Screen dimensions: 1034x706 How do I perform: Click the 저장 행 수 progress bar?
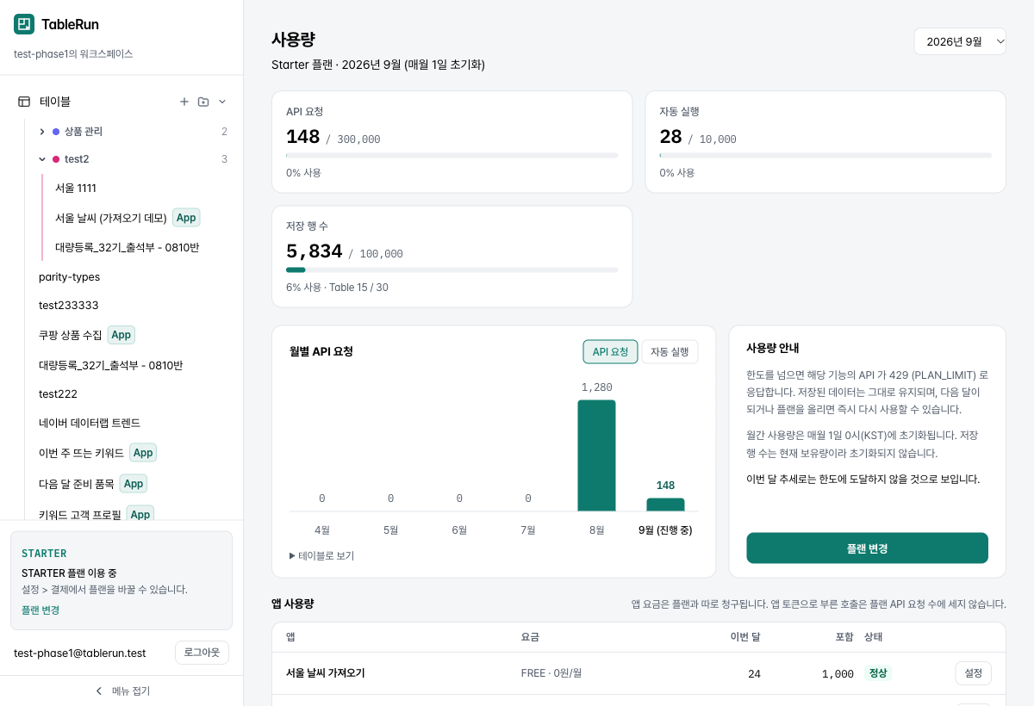452,269
